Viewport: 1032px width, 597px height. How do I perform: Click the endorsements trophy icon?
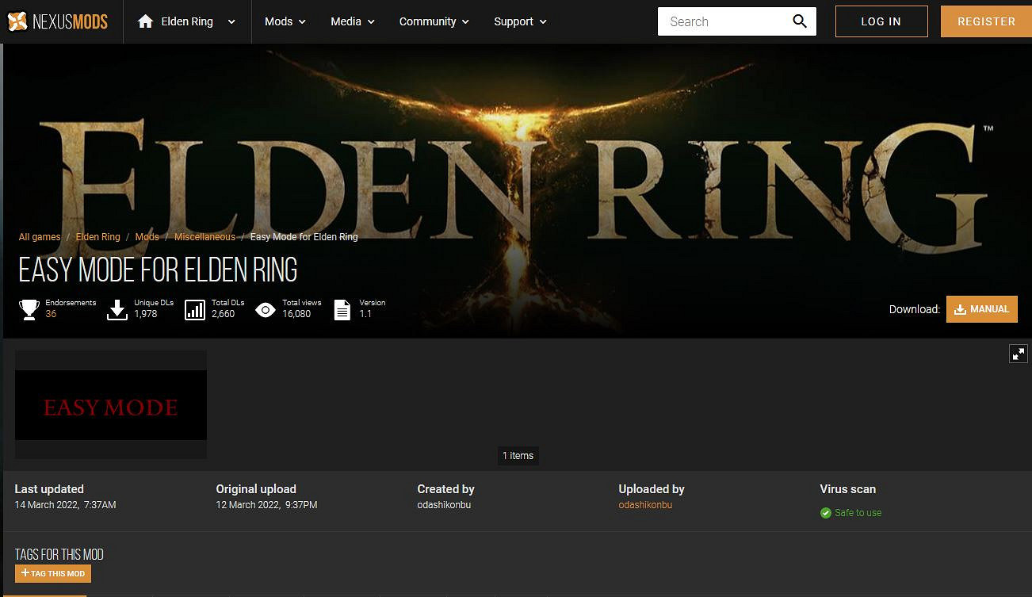(29, 309)
